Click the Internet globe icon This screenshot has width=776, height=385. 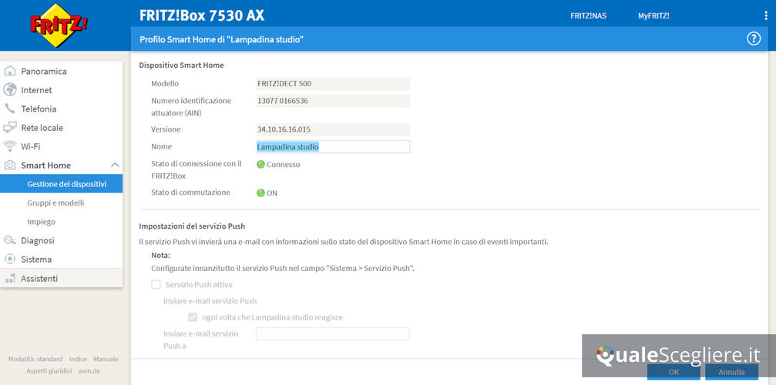pos(10,90)
